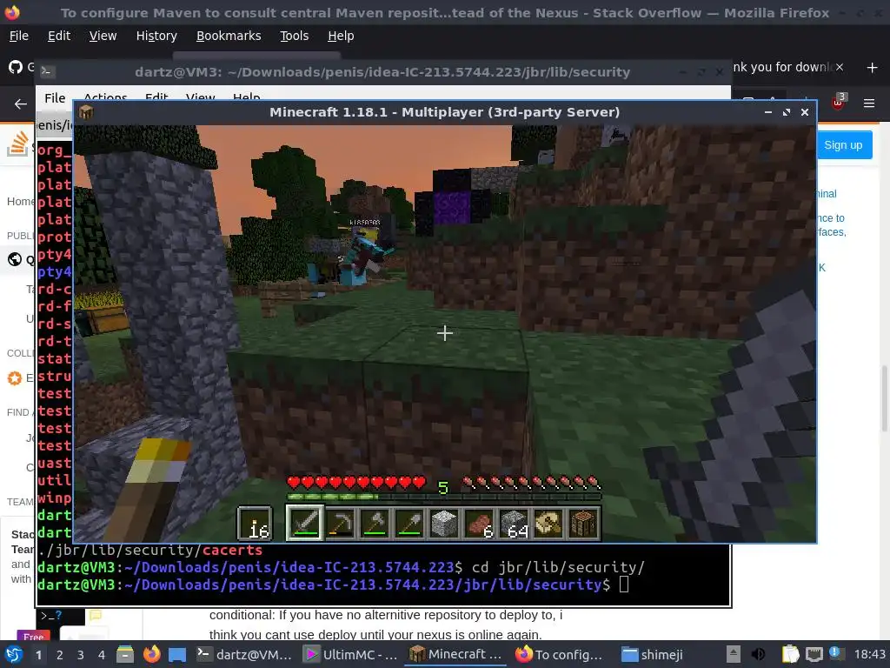This screenshot has width=890, height=668.
Task: Expand the tray up-arrow icon
Action: (734, 654)
